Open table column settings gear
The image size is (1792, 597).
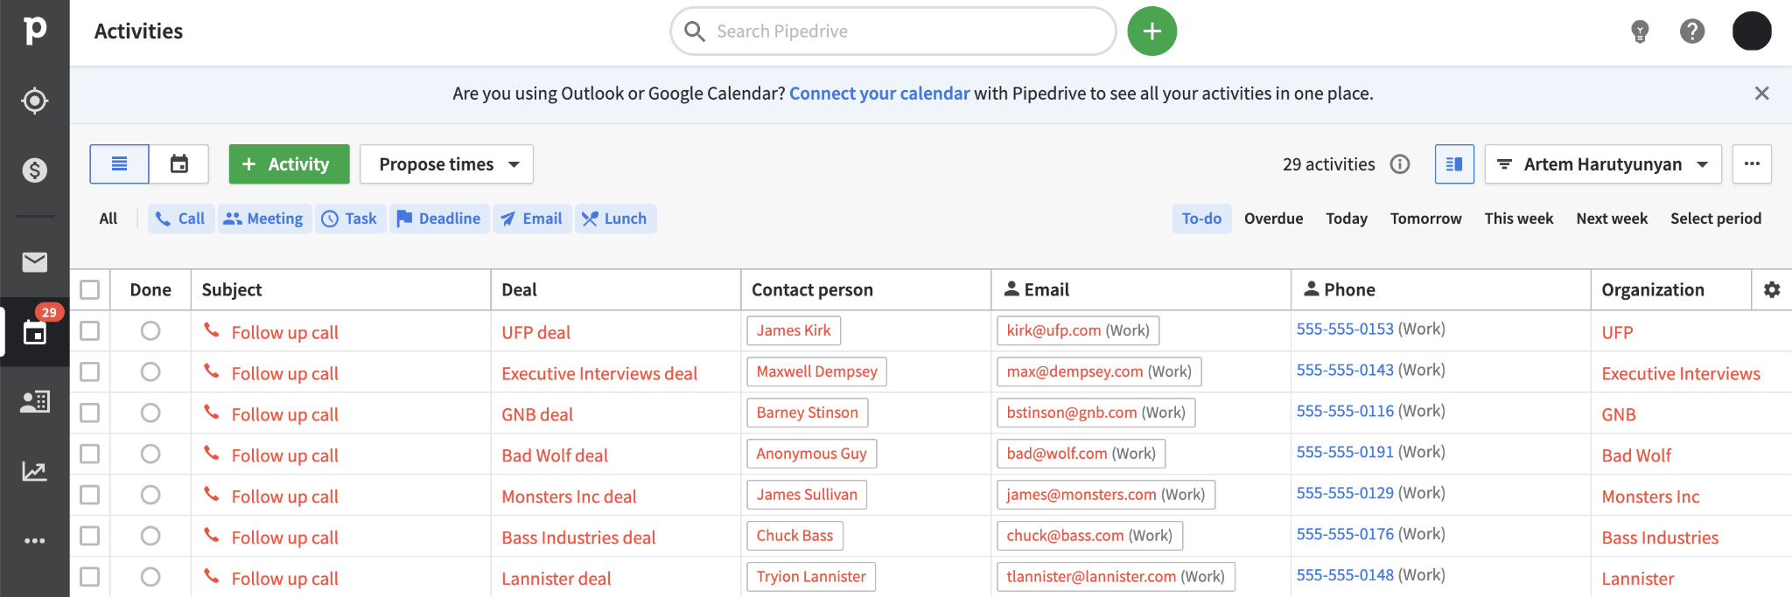(1772, 289)
